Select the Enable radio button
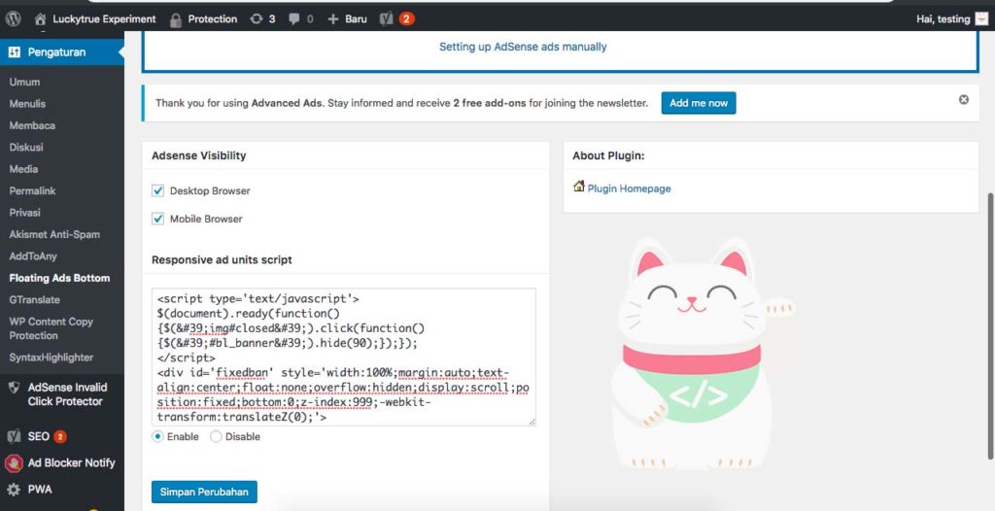This screenshot has height=511, width=995. (157, 437)
